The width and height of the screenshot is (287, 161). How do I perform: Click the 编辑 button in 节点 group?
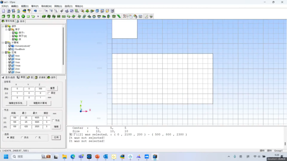tap(56, 126)
